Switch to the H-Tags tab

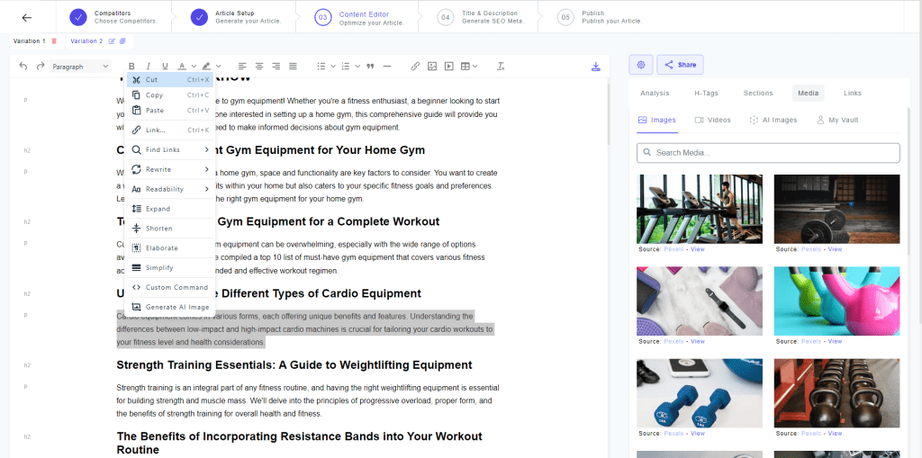[x=706, y=93]
